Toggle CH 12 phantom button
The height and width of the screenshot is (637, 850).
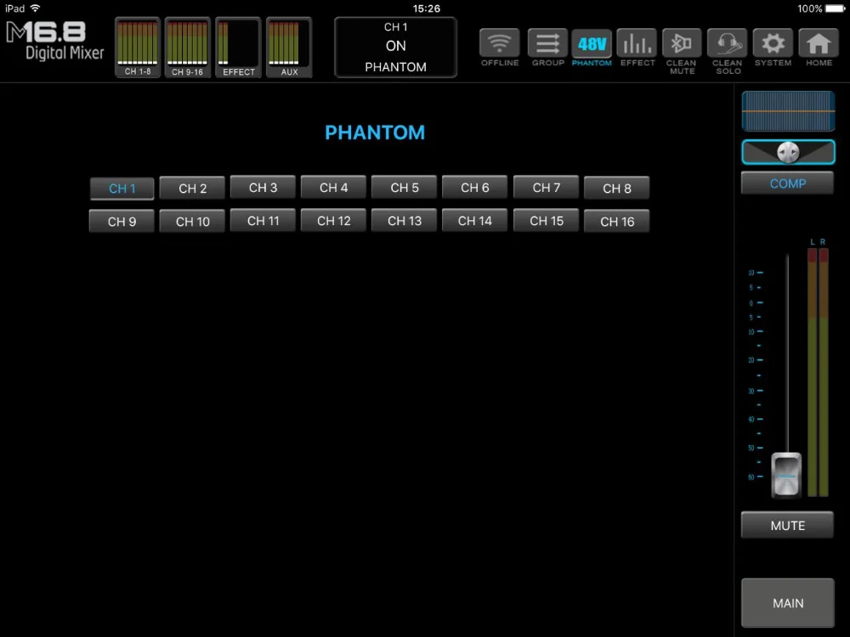tap(333, 221)
